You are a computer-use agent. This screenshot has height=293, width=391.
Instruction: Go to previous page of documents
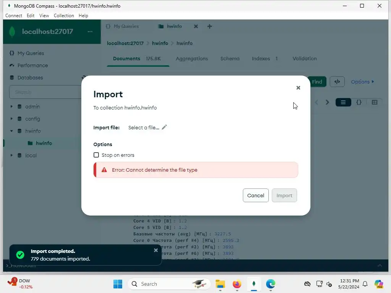317,102
